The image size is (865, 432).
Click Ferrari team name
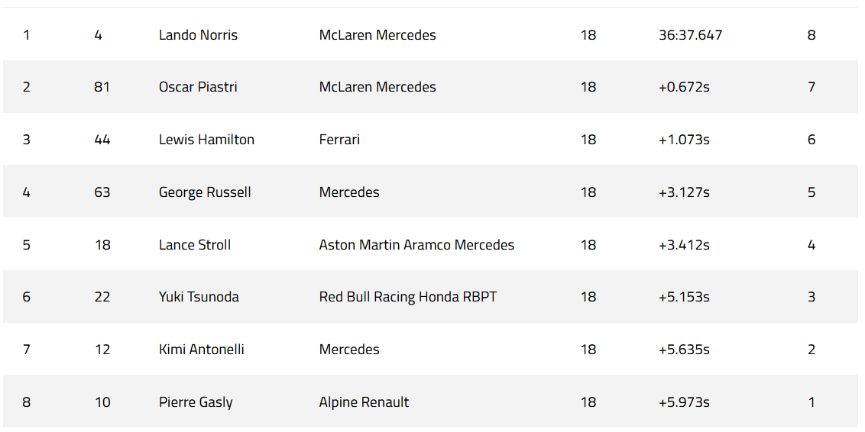pyautogui.click(x=339, y=140)
